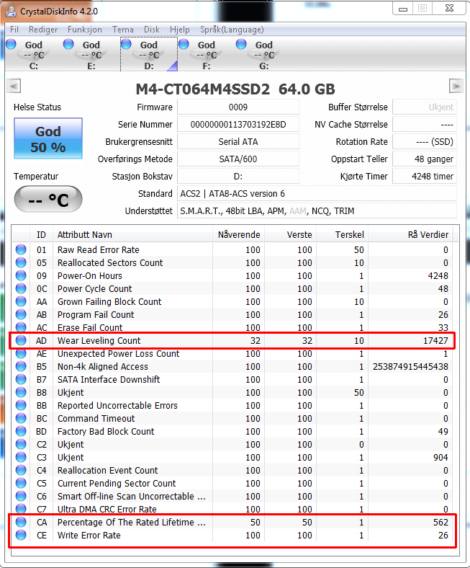Screen dimensions: 470x568
Task: Click the disk model title M4-CT064M4SSD2
Action: [203, 89]
